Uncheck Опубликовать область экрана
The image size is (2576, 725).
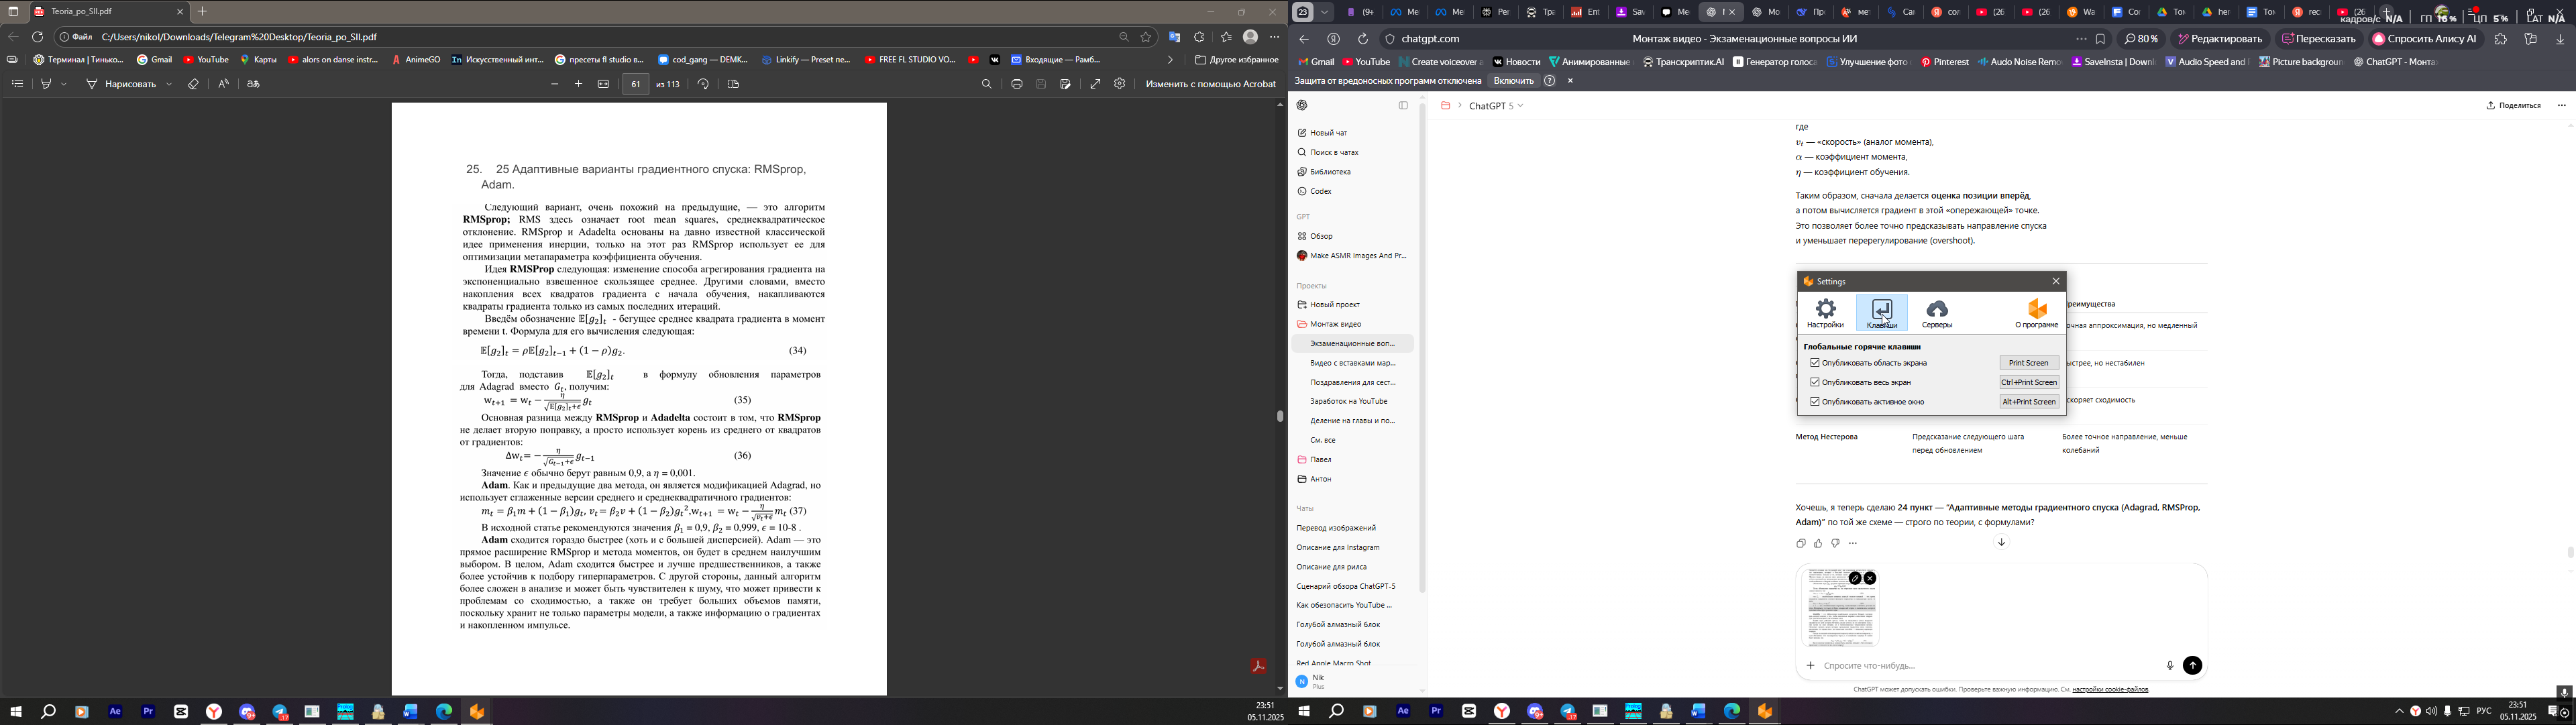1815,363
